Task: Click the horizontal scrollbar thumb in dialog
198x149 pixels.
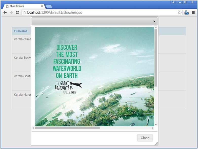Action: 67,128
